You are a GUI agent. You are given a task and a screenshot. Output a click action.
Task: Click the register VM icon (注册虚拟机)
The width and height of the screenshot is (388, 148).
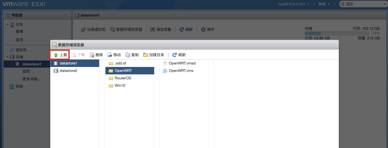83,29
